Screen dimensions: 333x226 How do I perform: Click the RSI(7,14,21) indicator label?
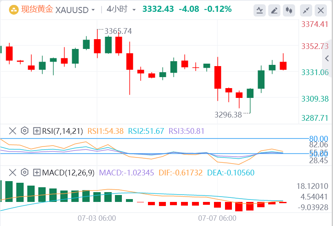tap(63, 131)
